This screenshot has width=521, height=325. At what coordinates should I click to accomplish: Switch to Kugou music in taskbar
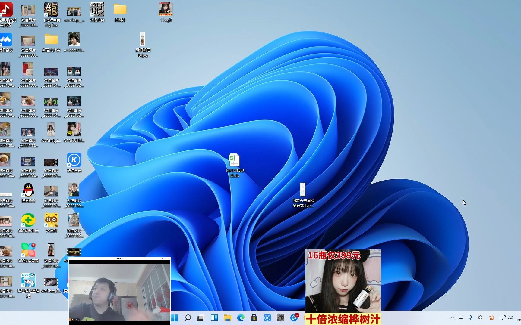coord(267,318)
